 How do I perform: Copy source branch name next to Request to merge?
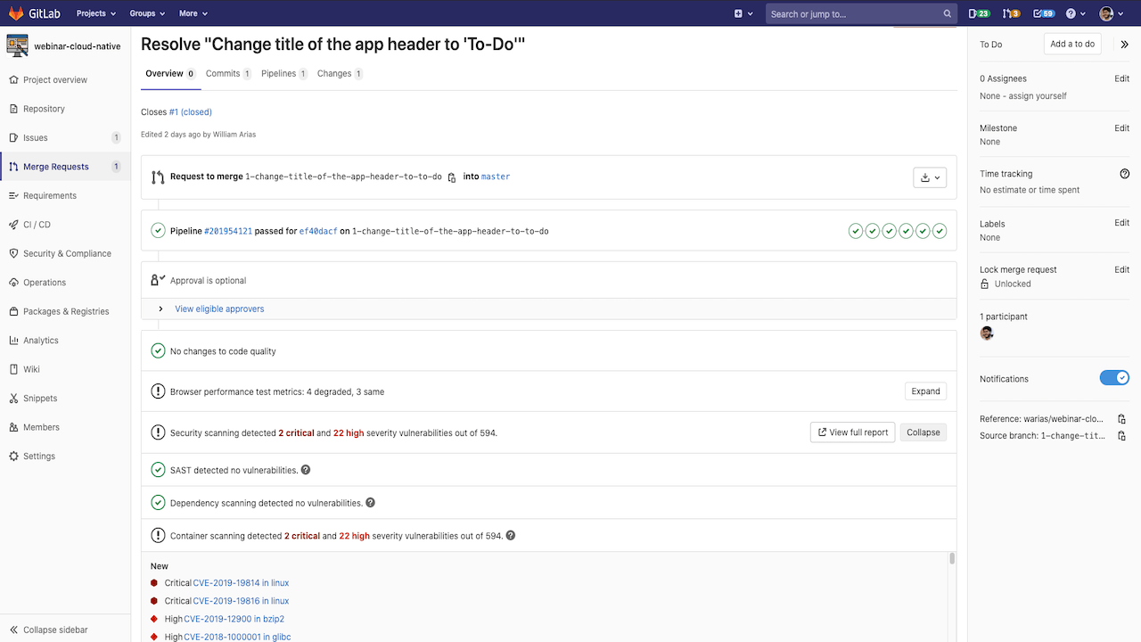tap(452, 177)
